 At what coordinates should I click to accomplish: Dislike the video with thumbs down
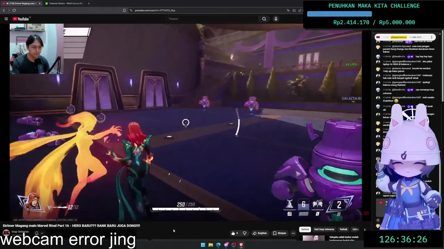click(245, 233)
